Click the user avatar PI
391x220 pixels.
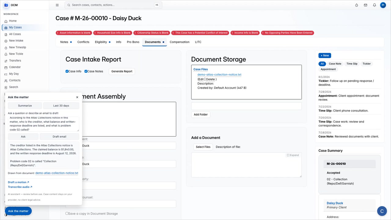[383, 5]
